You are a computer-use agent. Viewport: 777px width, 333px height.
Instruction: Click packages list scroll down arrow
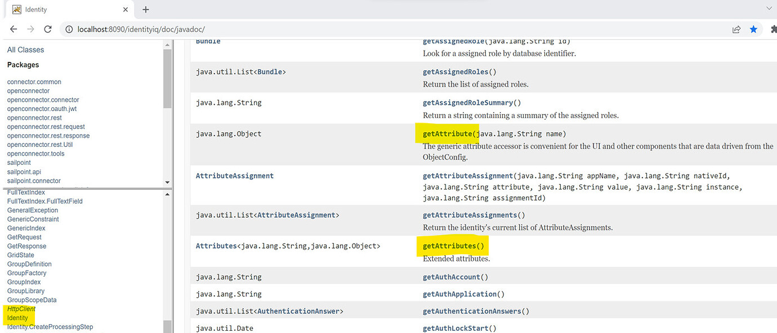(x=167, y=182)
